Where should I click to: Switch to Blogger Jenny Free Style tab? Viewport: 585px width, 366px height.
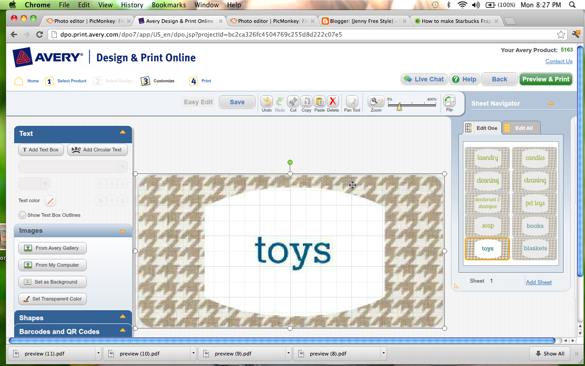point(364,21)
